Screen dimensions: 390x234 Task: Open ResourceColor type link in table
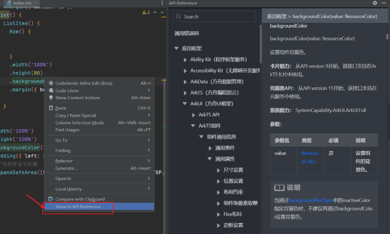(310, 157)
